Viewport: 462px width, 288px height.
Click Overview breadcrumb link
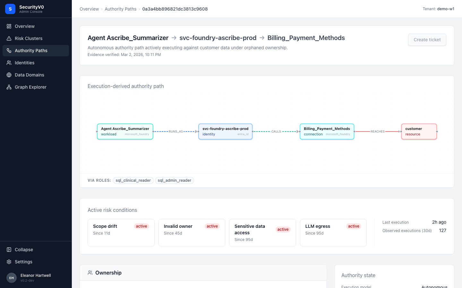tap(89, 9)
